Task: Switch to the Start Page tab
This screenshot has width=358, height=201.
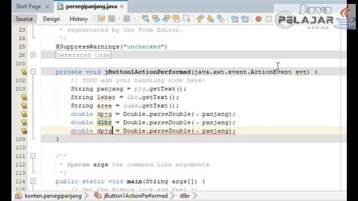Action: click(29, 6)
